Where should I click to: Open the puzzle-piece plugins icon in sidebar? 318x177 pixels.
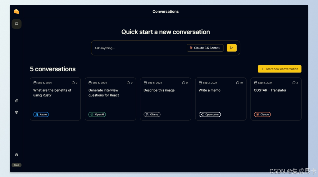pyautogui.click(x=16, y=101)
